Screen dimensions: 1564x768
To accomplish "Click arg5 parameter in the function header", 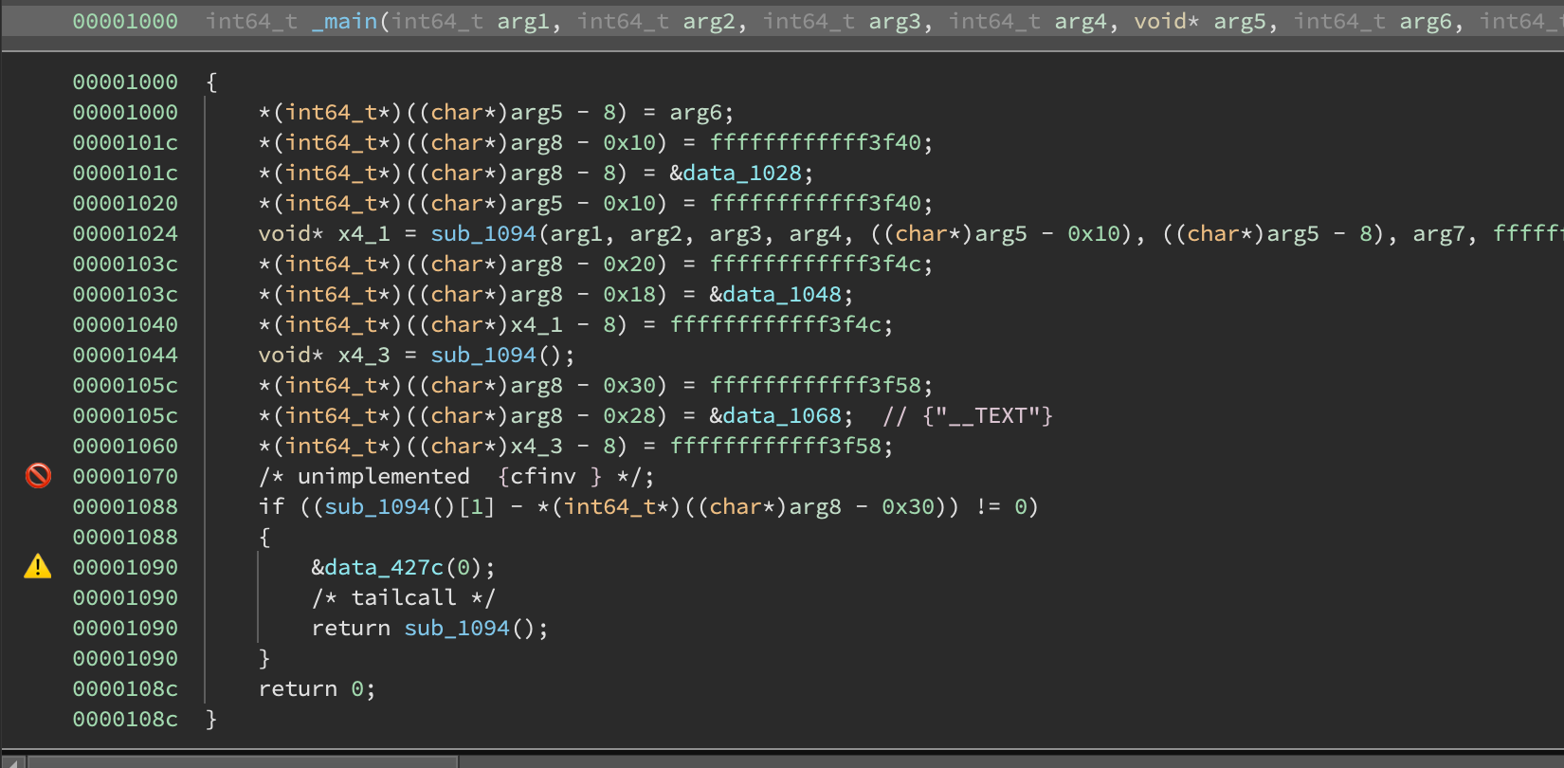I will click(x=1240, y=21).
